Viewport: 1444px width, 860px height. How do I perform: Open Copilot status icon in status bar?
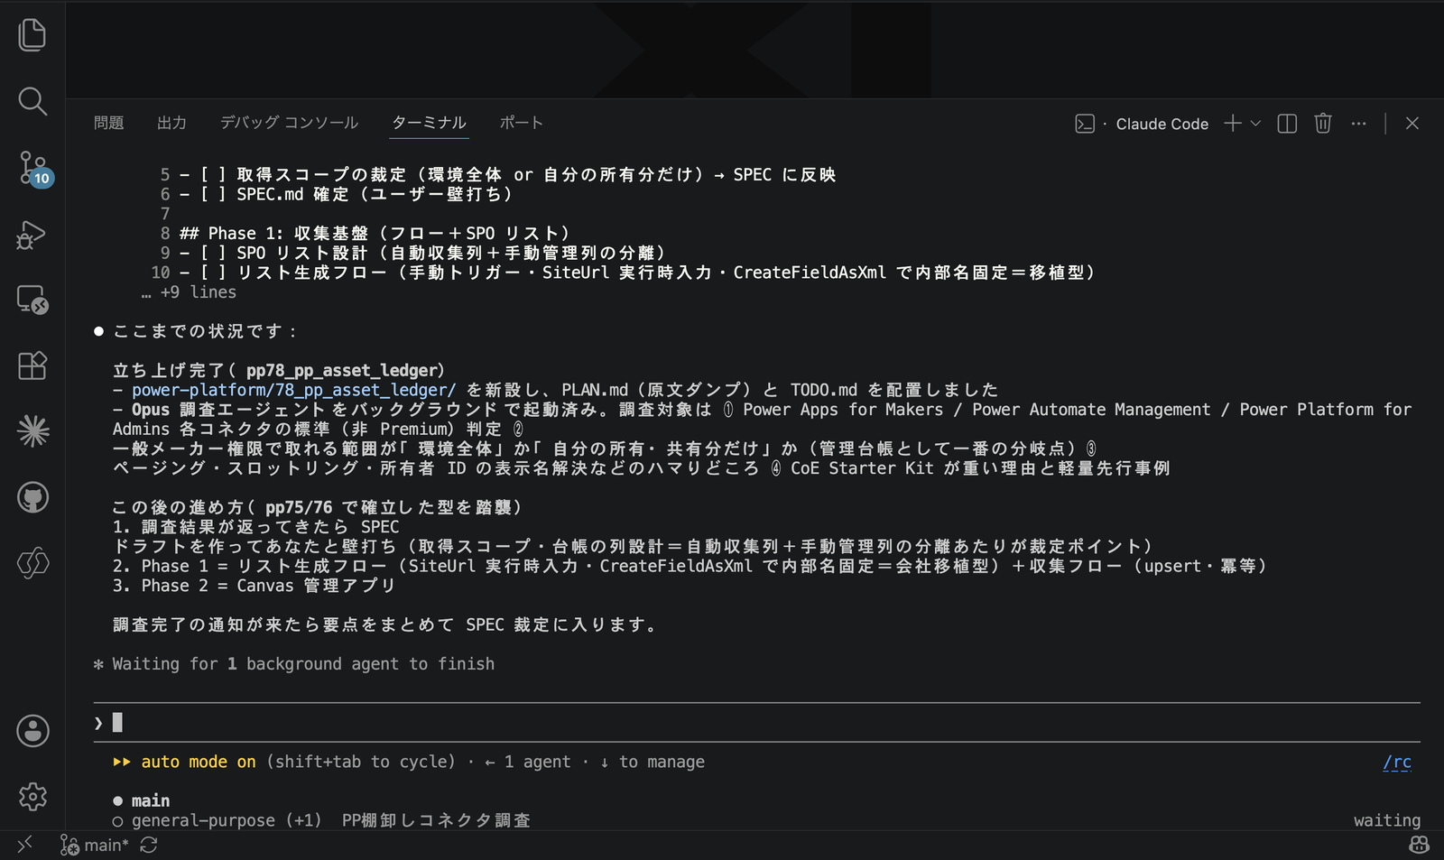(1419, 846)
